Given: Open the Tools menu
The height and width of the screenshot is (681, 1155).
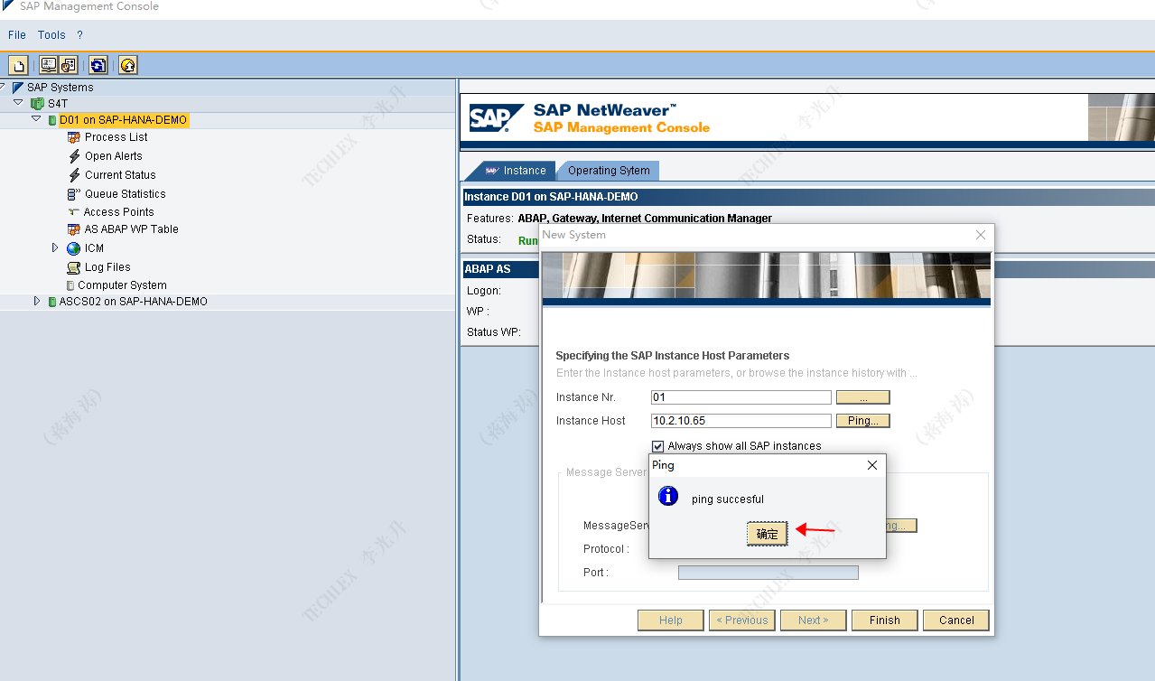Looking at the screenshot, I should pos(51,35).
